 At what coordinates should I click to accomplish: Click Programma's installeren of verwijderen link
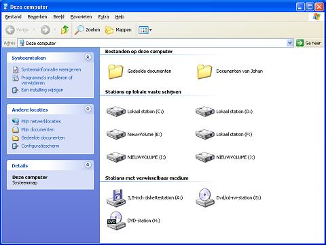point(47,80)
